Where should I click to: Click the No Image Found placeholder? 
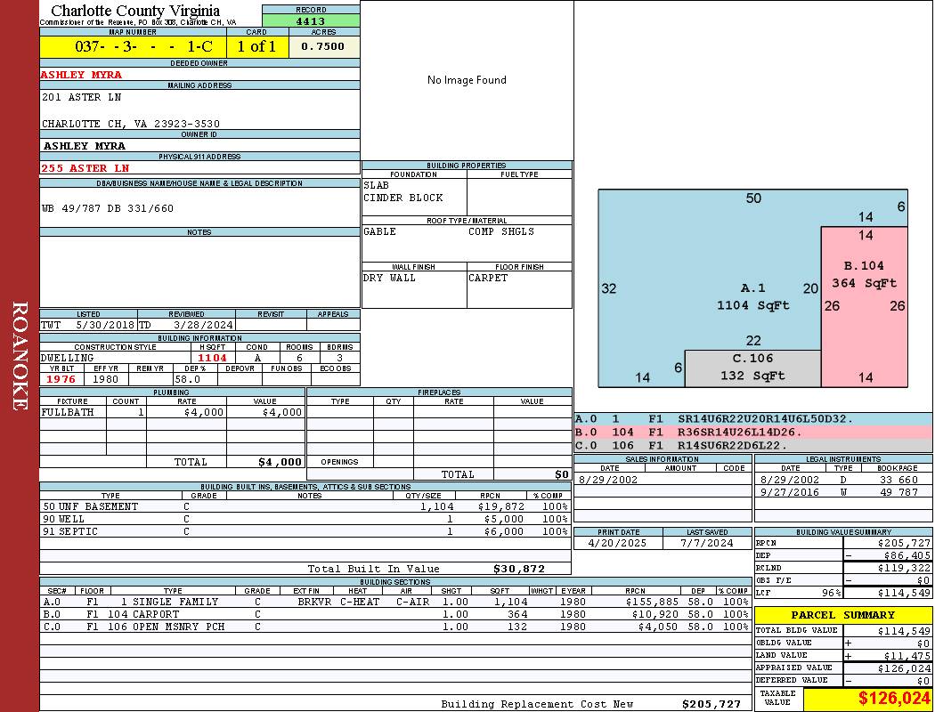pos(467,80)
